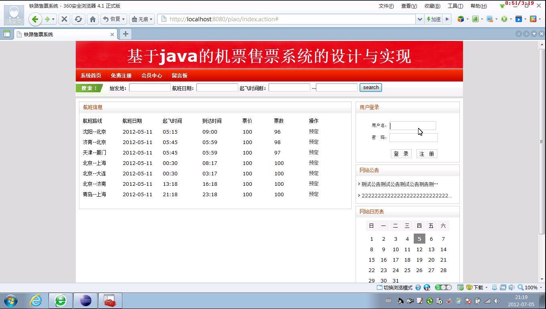
Task: Click the red toolbox taskbar icon
Action: coord(110,301)
